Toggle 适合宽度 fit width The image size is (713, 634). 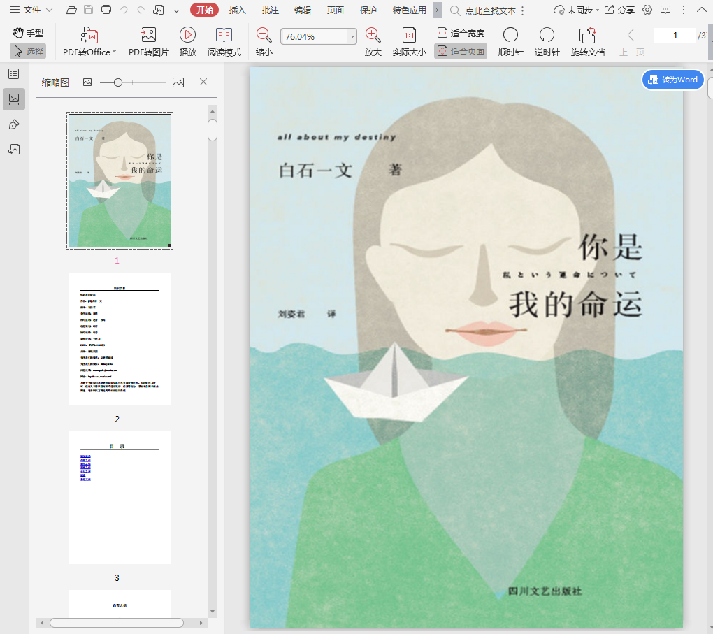[461, 33]
